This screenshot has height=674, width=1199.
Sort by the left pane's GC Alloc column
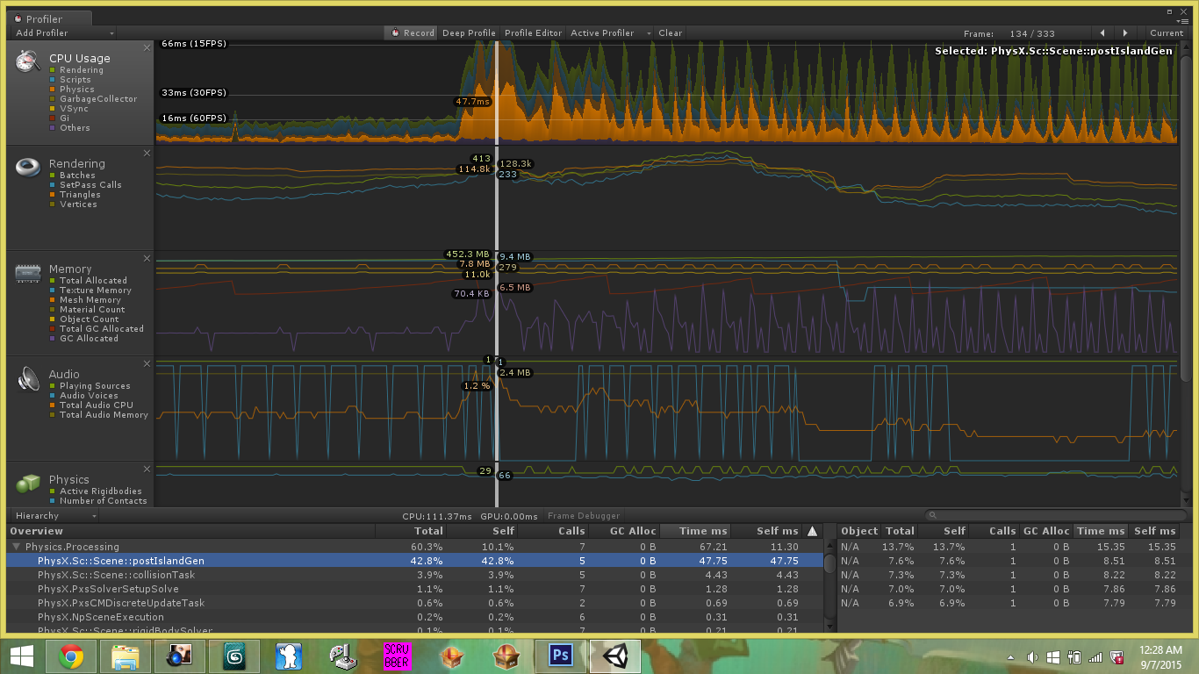[x=624, y=531]
